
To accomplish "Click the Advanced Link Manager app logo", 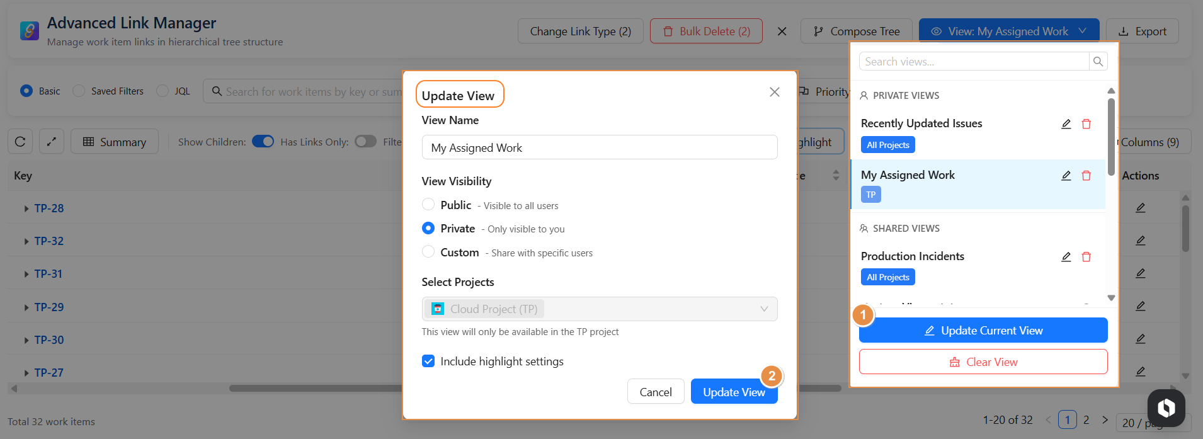I will 30,31.
